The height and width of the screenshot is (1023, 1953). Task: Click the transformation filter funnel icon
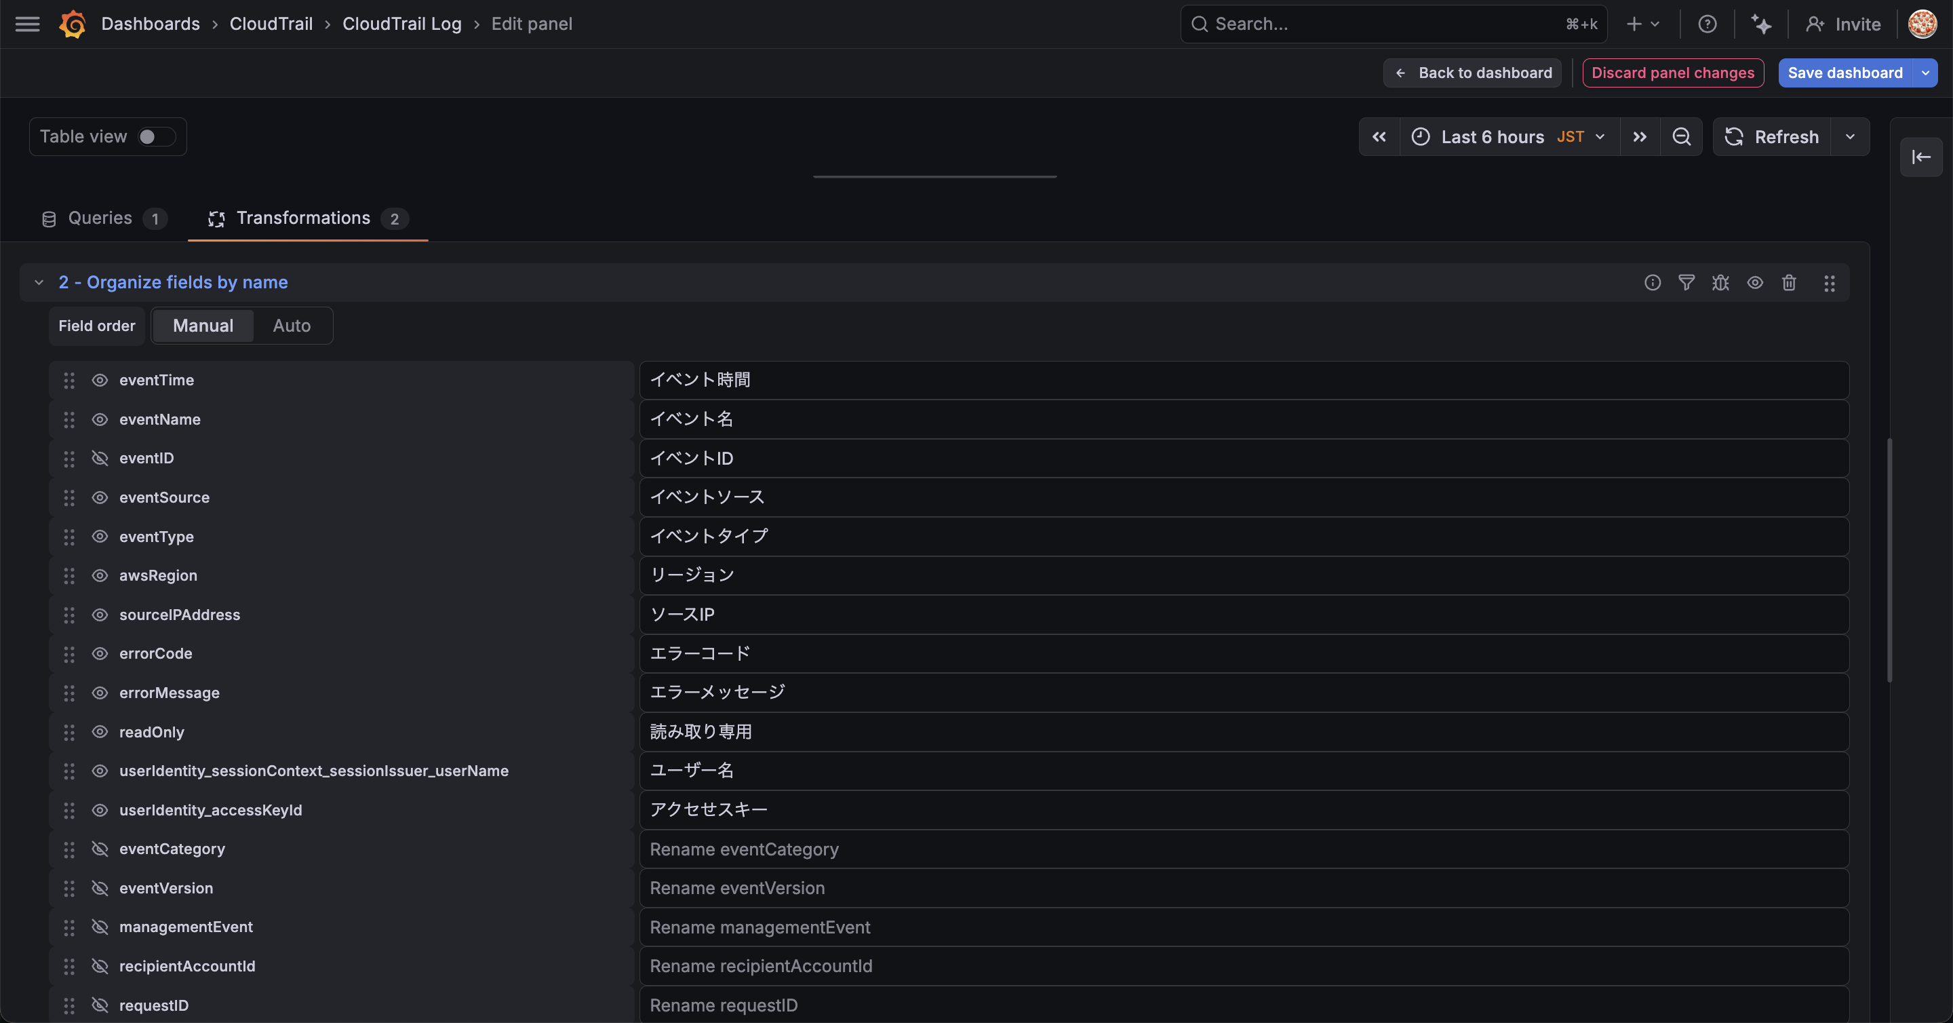coord(1686,283)
